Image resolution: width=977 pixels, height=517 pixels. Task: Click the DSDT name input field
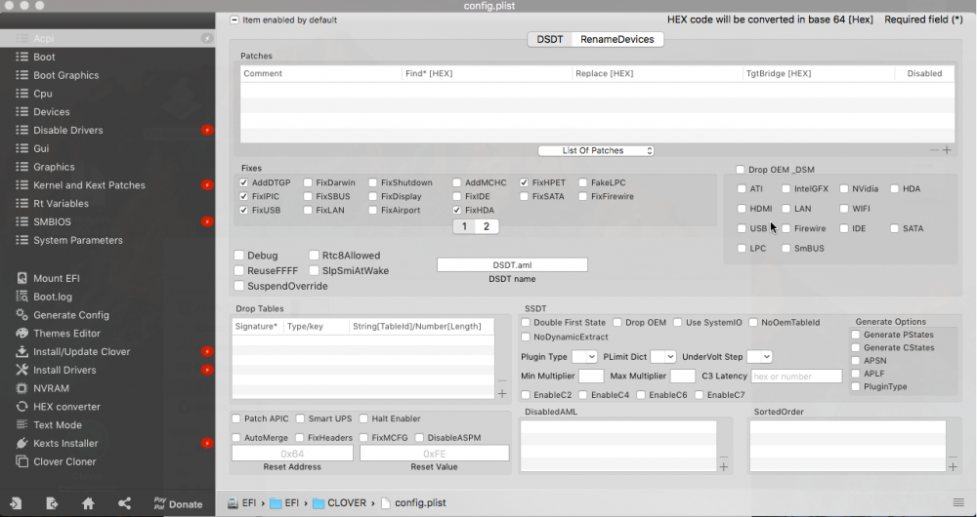click(512, 265)
